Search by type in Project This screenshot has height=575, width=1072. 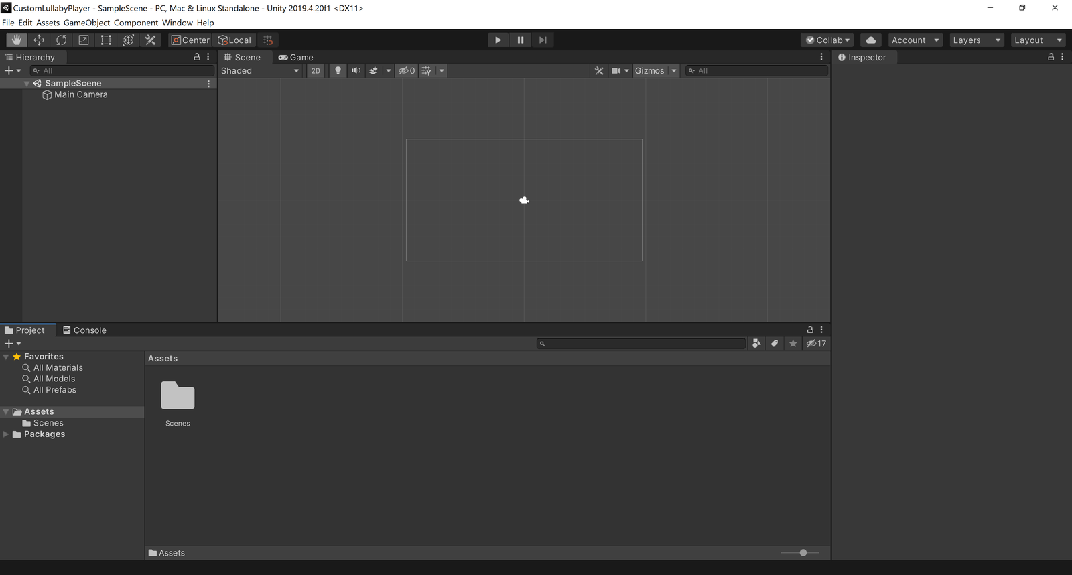tap(756, 344)
